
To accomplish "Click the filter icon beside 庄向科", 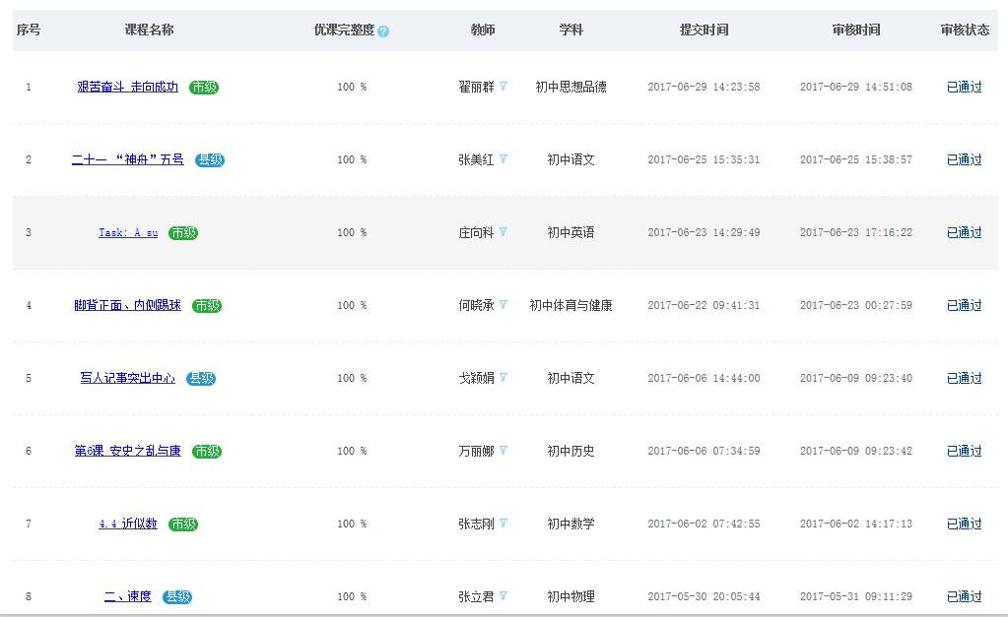I will (x=504, y=232).
